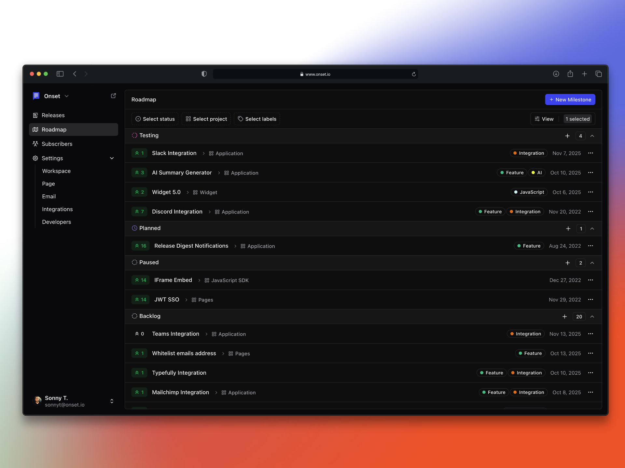625x468 pixels.
Task: Click the Releases icon in the sidebar
Action: (35, 115)
